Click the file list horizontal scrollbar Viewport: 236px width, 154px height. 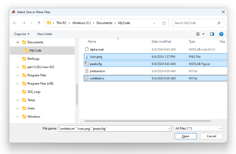[x=147, y=121]
